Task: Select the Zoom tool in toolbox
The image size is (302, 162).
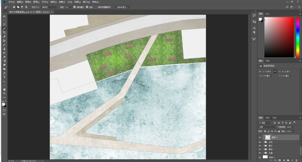Action: tap(4, 93)
